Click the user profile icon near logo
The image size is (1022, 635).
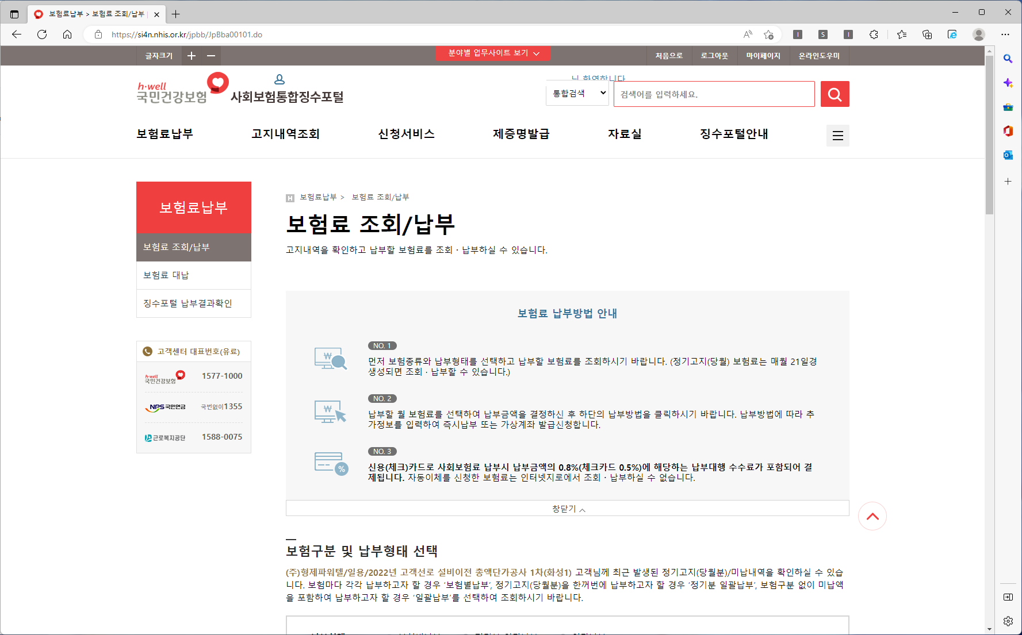click(280, 79)
